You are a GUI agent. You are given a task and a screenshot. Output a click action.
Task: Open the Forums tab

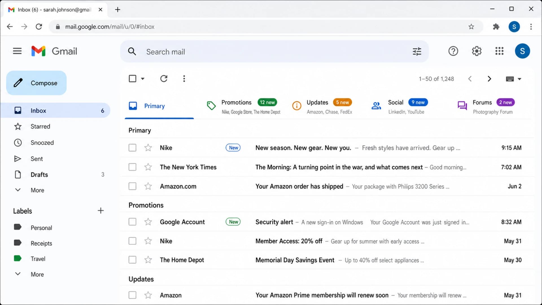(x=486, y=106)
